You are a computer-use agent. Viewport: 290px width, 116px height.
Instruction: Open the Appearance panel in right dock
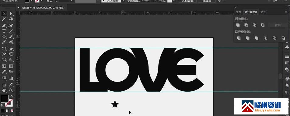point(287,85)
